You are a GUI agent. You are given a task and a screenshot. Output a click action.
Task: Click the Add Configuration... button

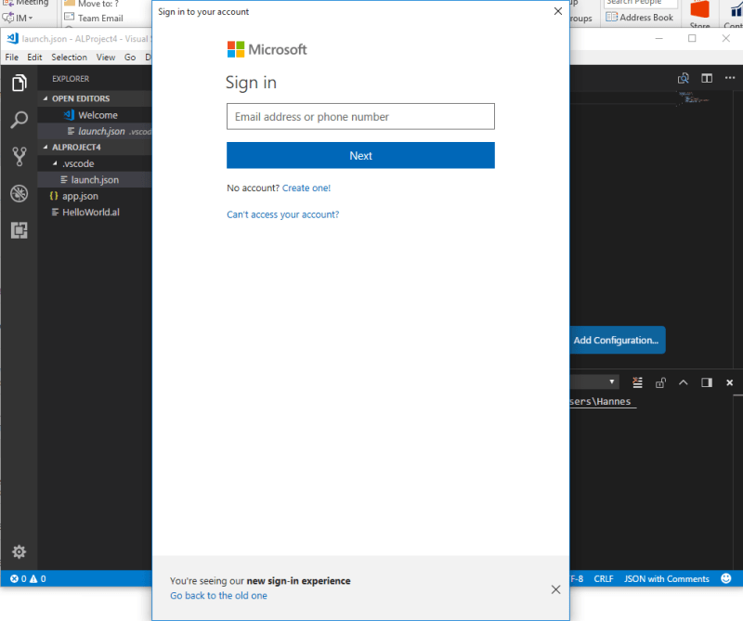tap(617, 340)
